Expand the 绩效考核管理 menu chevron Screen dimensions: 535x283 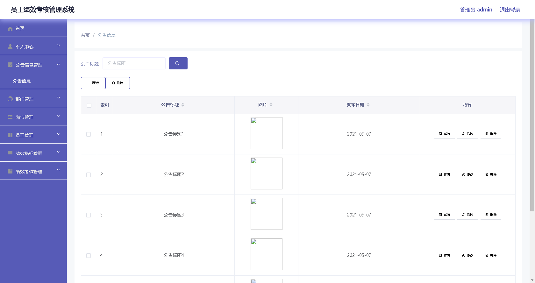pos(59,171)
